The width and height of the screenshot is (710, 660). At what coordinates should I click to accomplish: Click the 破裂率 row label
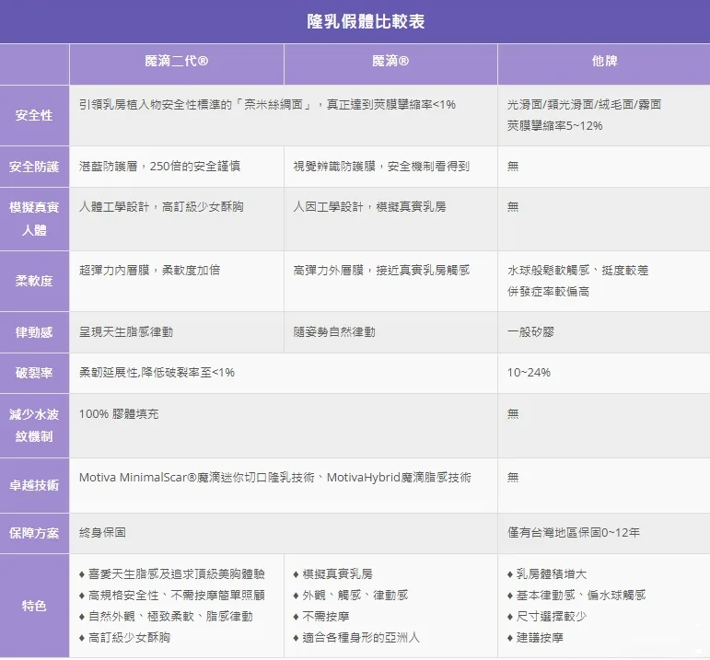34,373
